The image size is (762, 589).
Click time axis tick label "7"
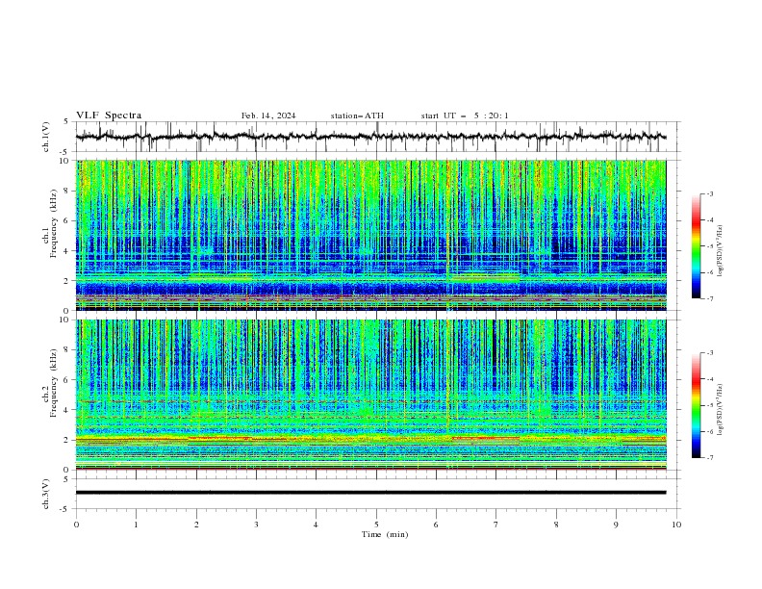coord(496,525)
